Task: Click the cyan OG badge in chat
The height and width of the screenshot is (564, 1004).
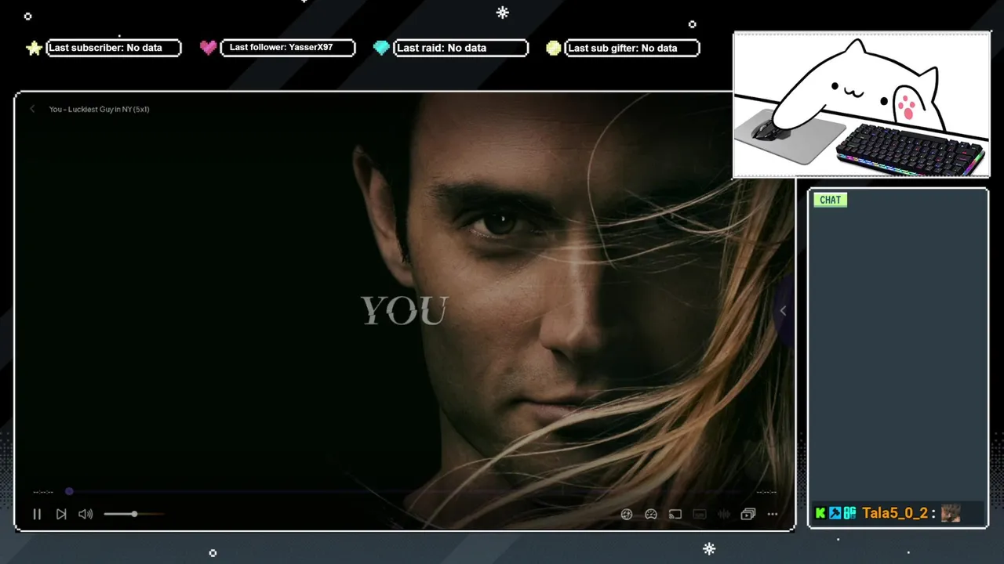Action: (x=849, y=514)
